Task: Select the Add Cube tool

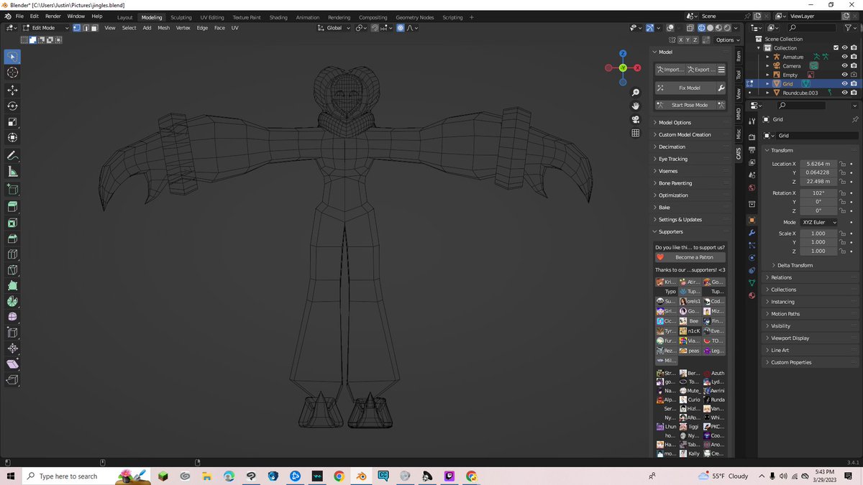Action: (12, 190)
